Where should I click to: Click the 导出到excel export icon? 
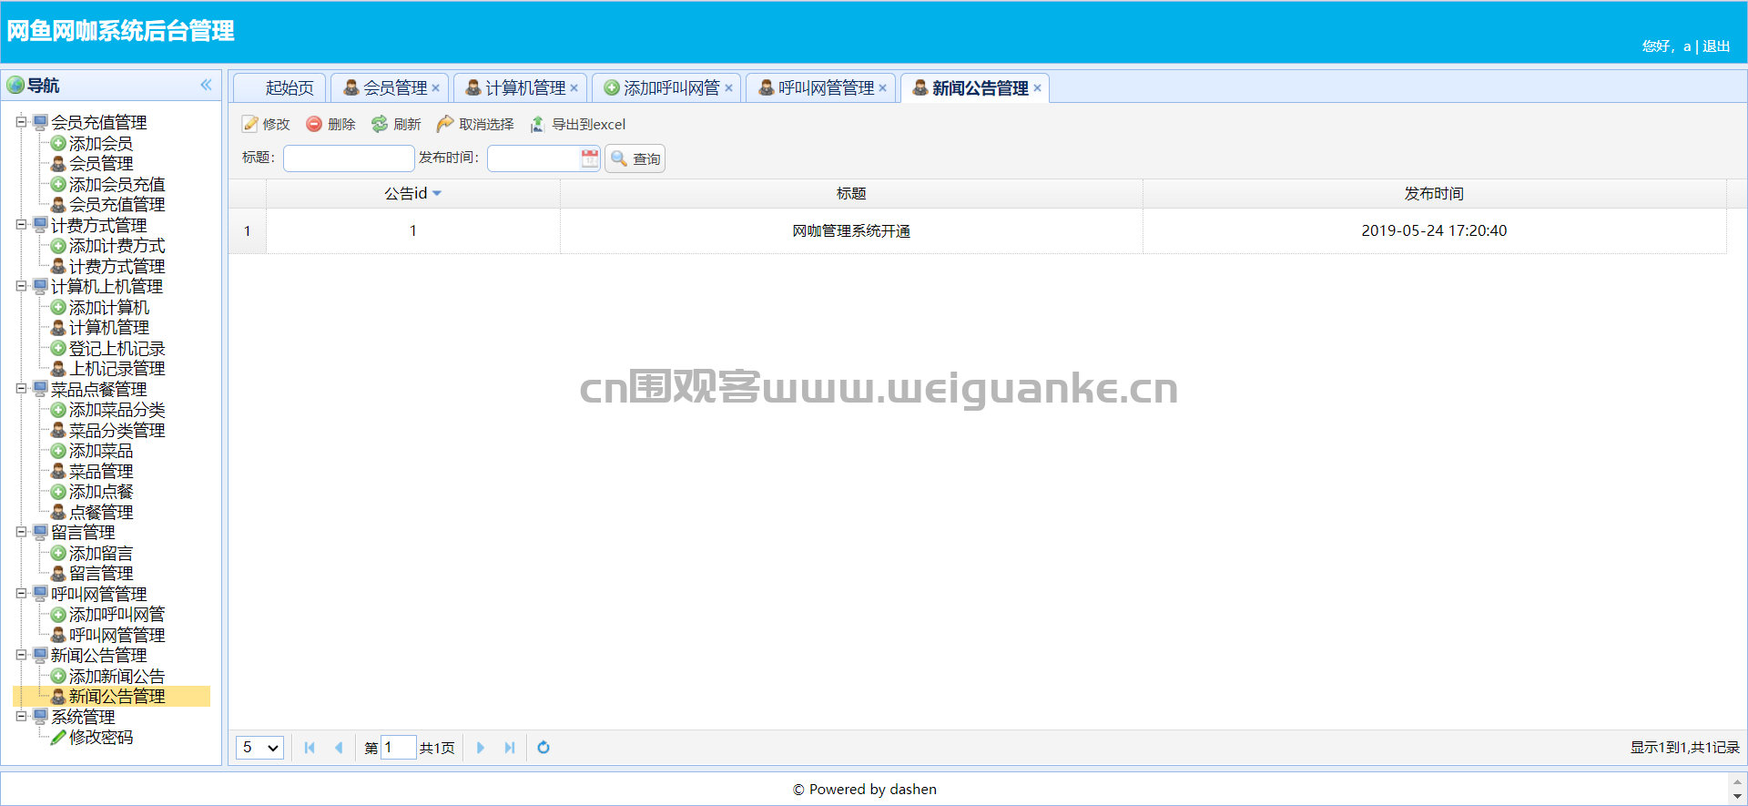pyautogui.click(x=538, y=124)
